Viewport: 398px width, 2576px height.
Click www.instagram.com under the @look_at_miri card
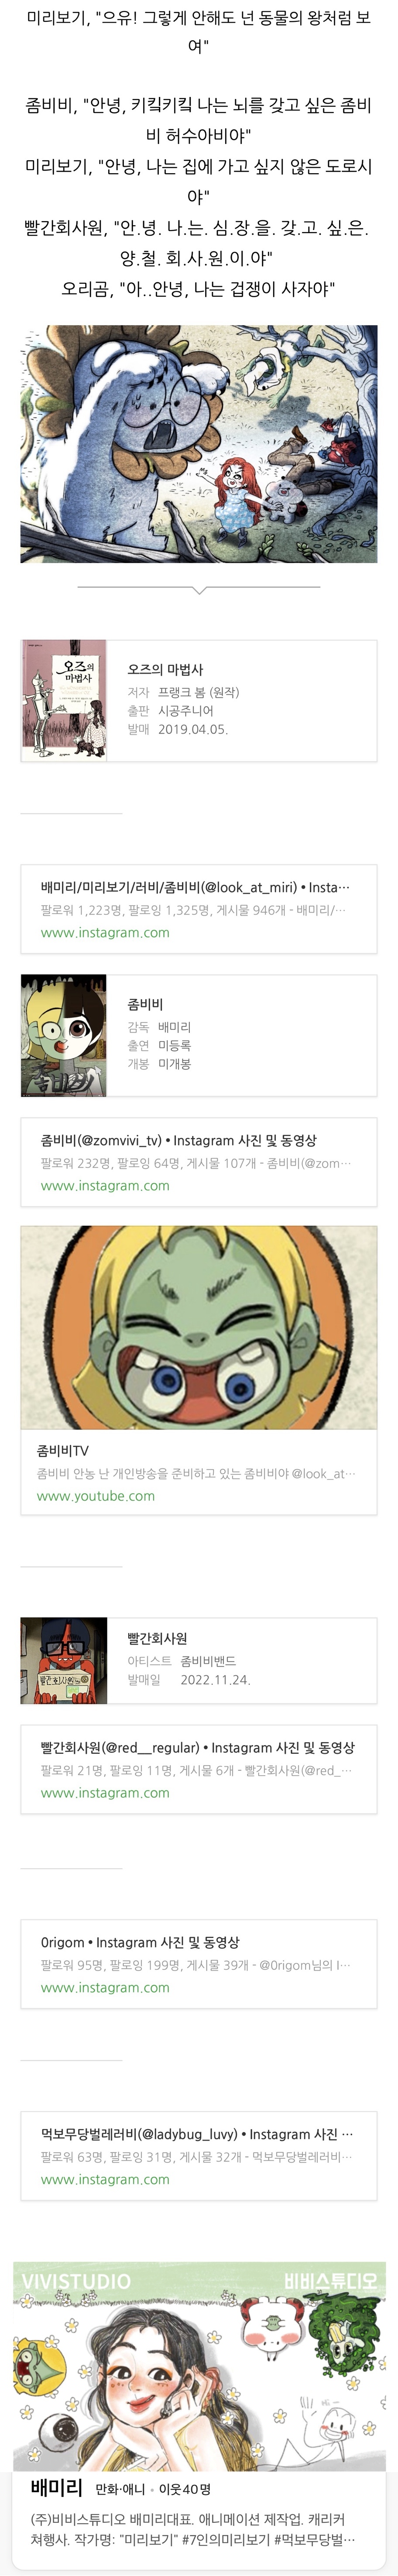105,932
